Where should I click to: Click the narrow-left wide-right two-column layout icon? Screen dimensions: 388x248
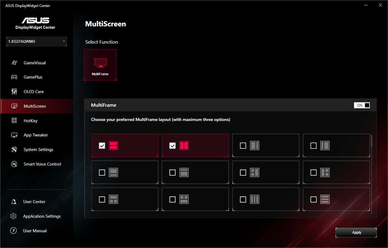coord(325,146)
